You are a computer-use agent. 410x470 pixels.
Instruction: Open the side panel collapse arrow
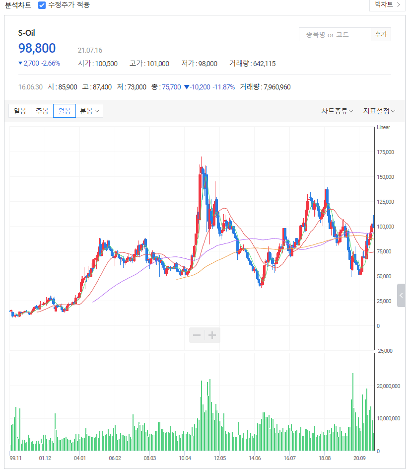[401, 295]
